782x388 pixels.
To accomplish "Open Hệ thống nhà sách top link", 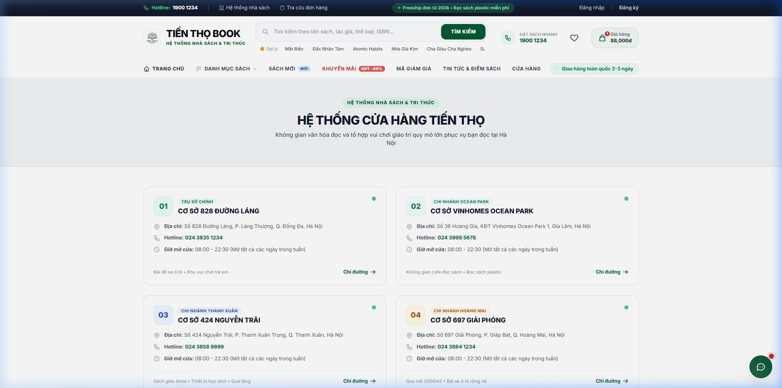I will 244,8.
